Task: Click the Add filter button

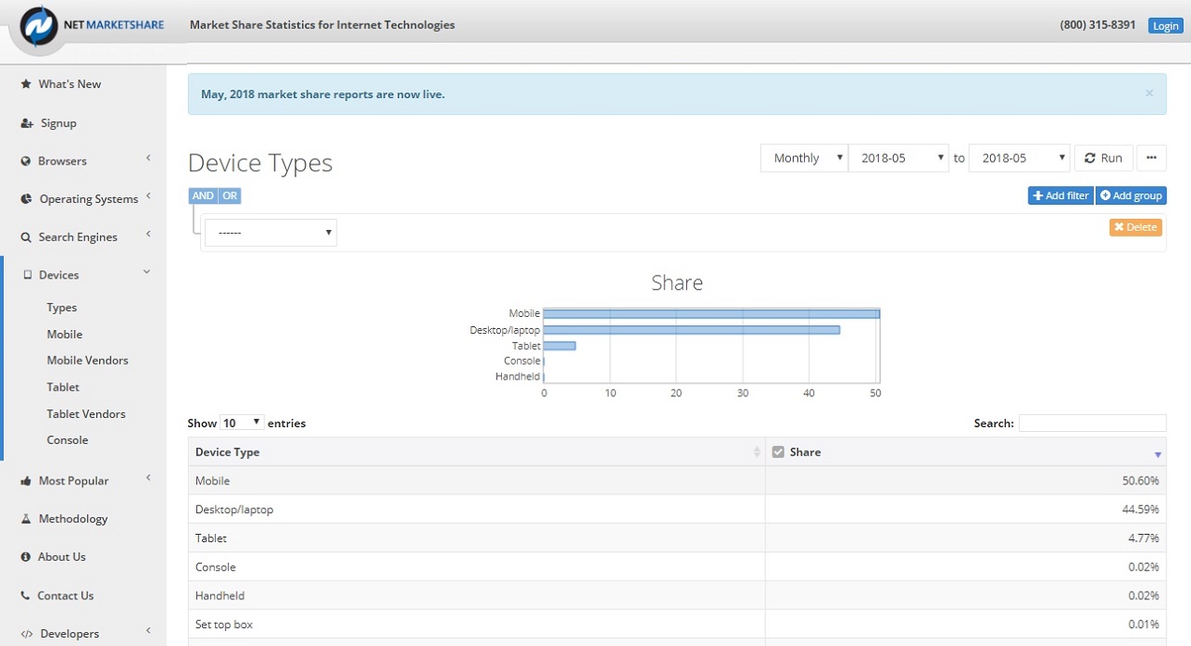Action: point(1060,196)
